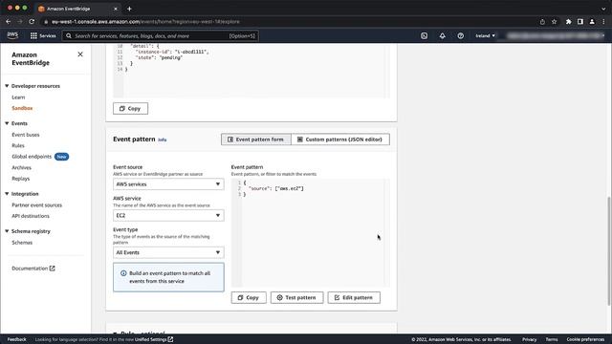Open Global endpoints page
Screen dimensions: 612x344
(32, 157)
